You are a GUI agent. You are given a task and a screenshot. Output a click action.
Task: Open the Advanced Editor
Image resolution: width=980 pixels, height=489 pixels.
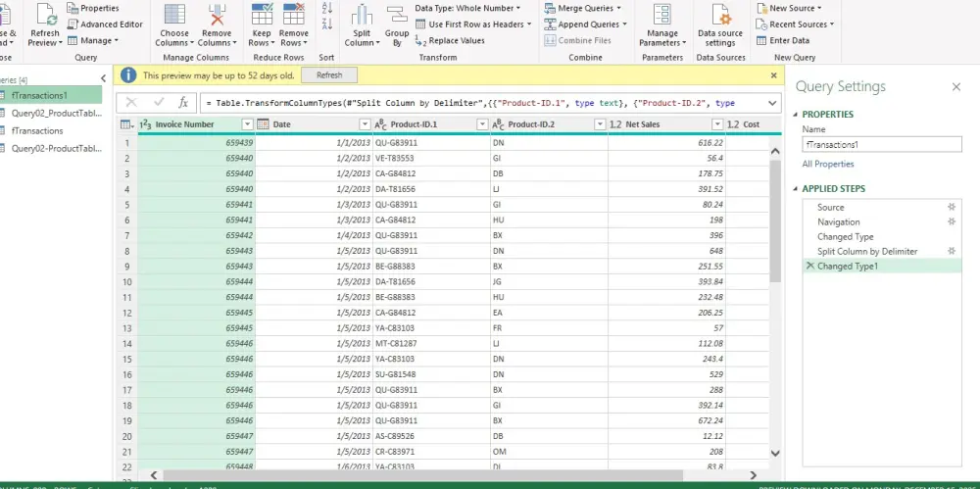105,24
